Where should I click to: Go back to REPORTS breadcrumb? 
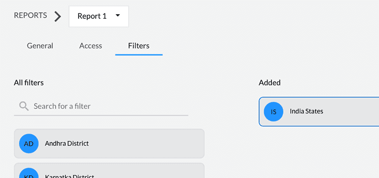pos(30,16)
